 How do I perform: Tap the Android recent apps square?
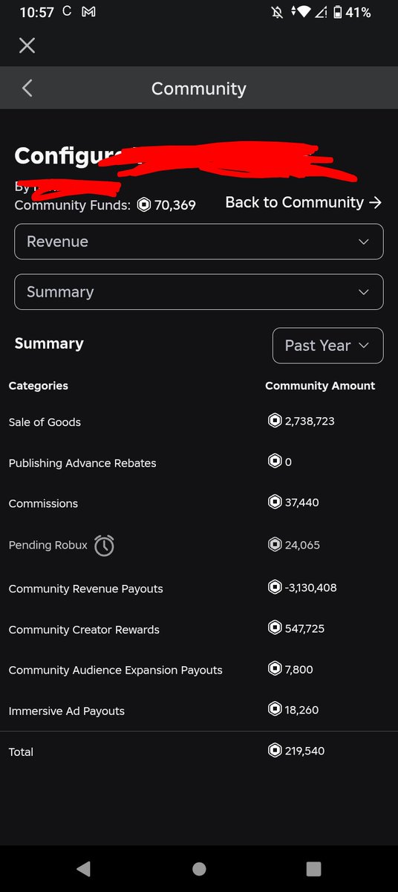[313, 868]
